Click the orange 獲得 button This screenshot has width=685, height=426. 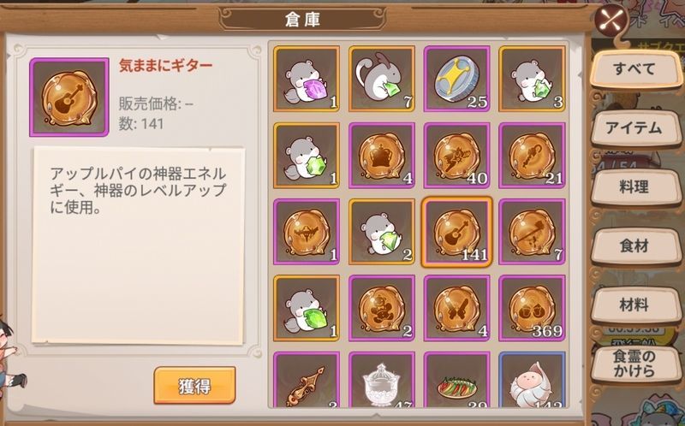pyautogui.click(x=194, y=386)
